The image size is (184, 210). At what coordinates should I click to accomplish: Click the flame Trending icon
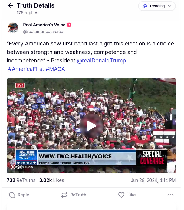[145, 6]
